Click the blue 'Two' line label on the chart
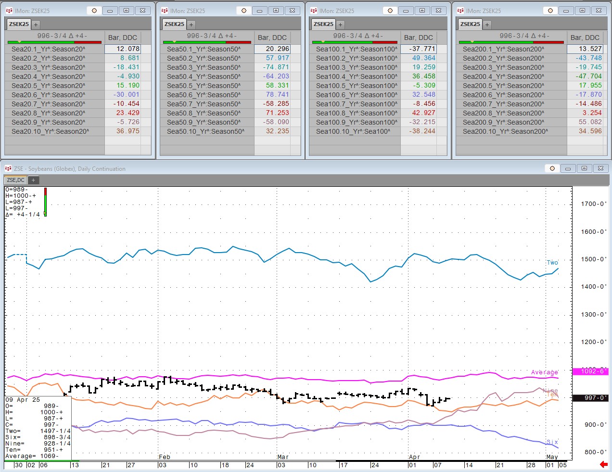Image resolution: width=612 pixels, height=472 pixels. [552, 263]
